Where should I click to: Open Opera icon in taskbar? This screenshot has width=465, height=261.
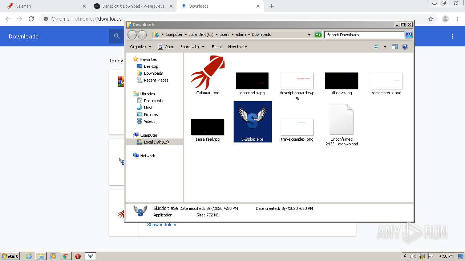point(78,256)
